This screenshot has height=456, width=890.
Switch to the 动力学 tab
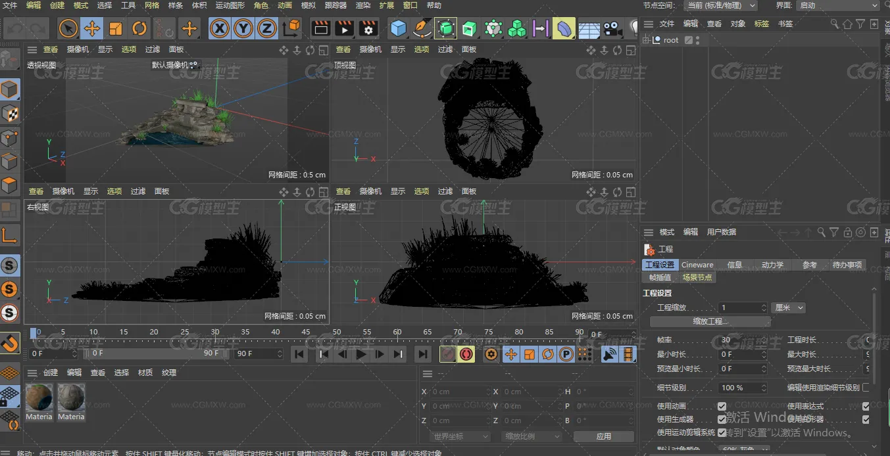(x=772, y=265)
